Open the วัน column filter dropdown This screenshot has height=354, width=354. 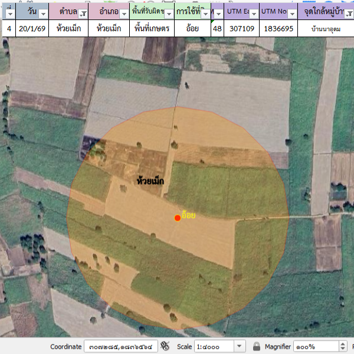click(x=42, y=14)
